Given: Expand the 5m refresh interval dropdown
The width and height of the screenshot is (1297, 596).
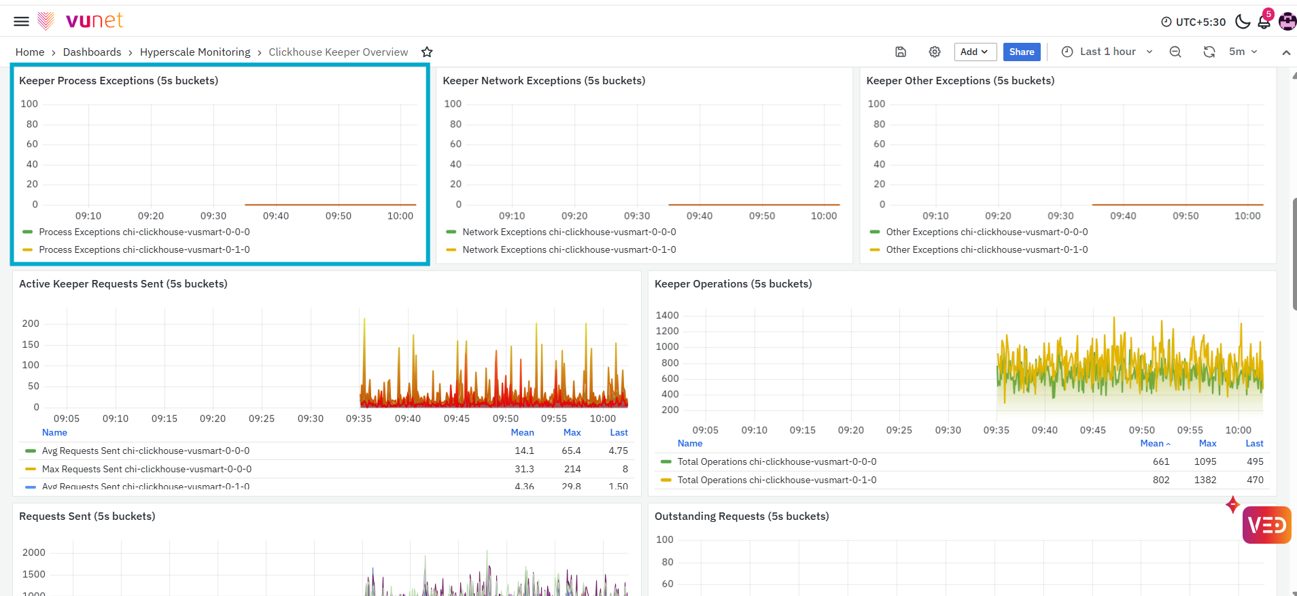Looking at the screenshot, I should click(x=1243, y=52).
